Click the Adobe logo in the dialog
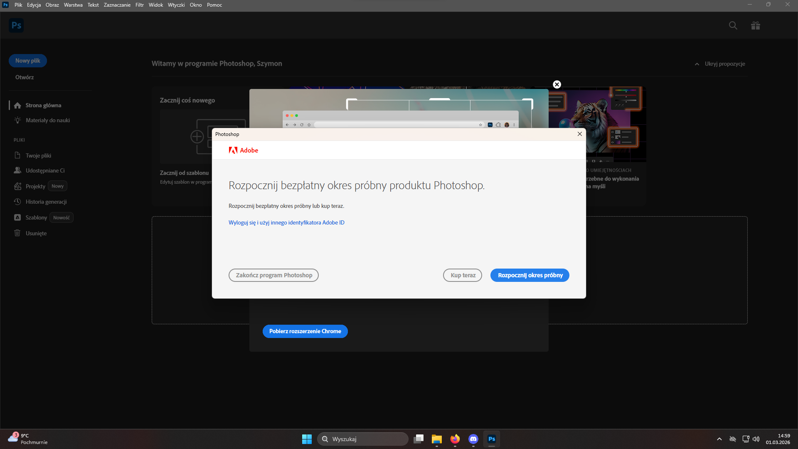 tap(244, 150)
